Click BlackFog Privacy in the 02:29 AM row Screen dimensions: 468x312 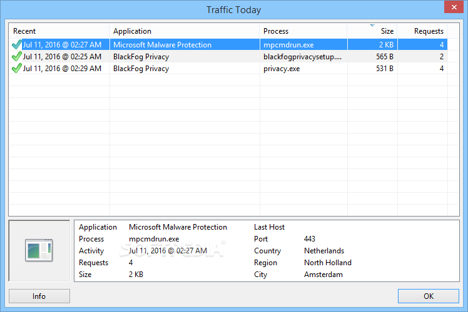point(141,69)
